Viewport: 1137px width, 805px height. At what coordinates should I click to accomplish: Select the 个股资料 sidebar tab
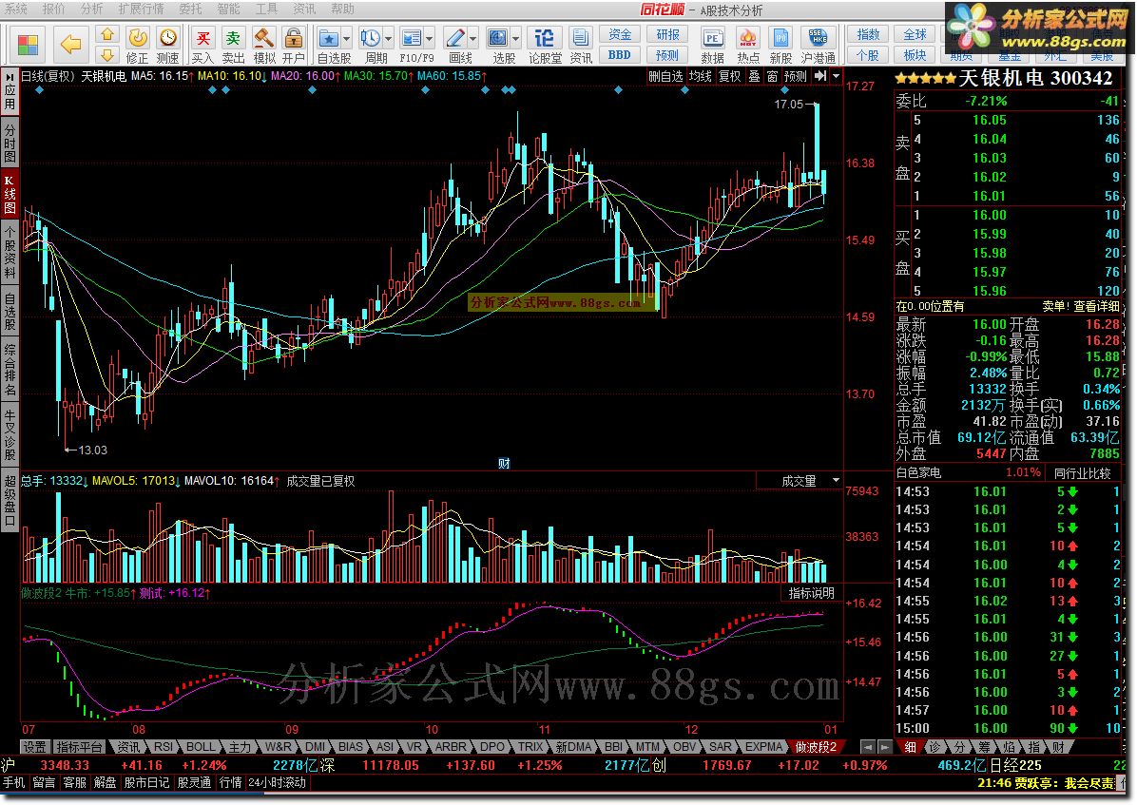coord(10,252)
